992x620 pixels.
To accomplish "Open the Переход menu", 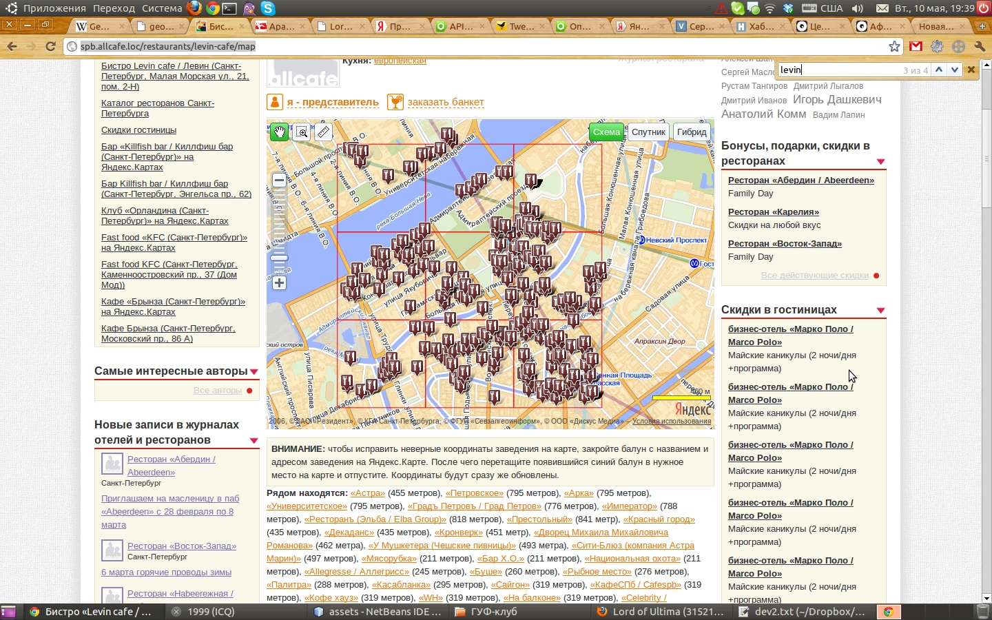I will point(114,8).
